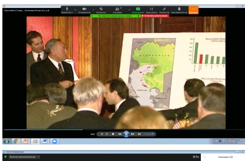The image size is (245, 161).
Task: Open Security shield options
Action: pyautogui.click(x=101, y=10)
